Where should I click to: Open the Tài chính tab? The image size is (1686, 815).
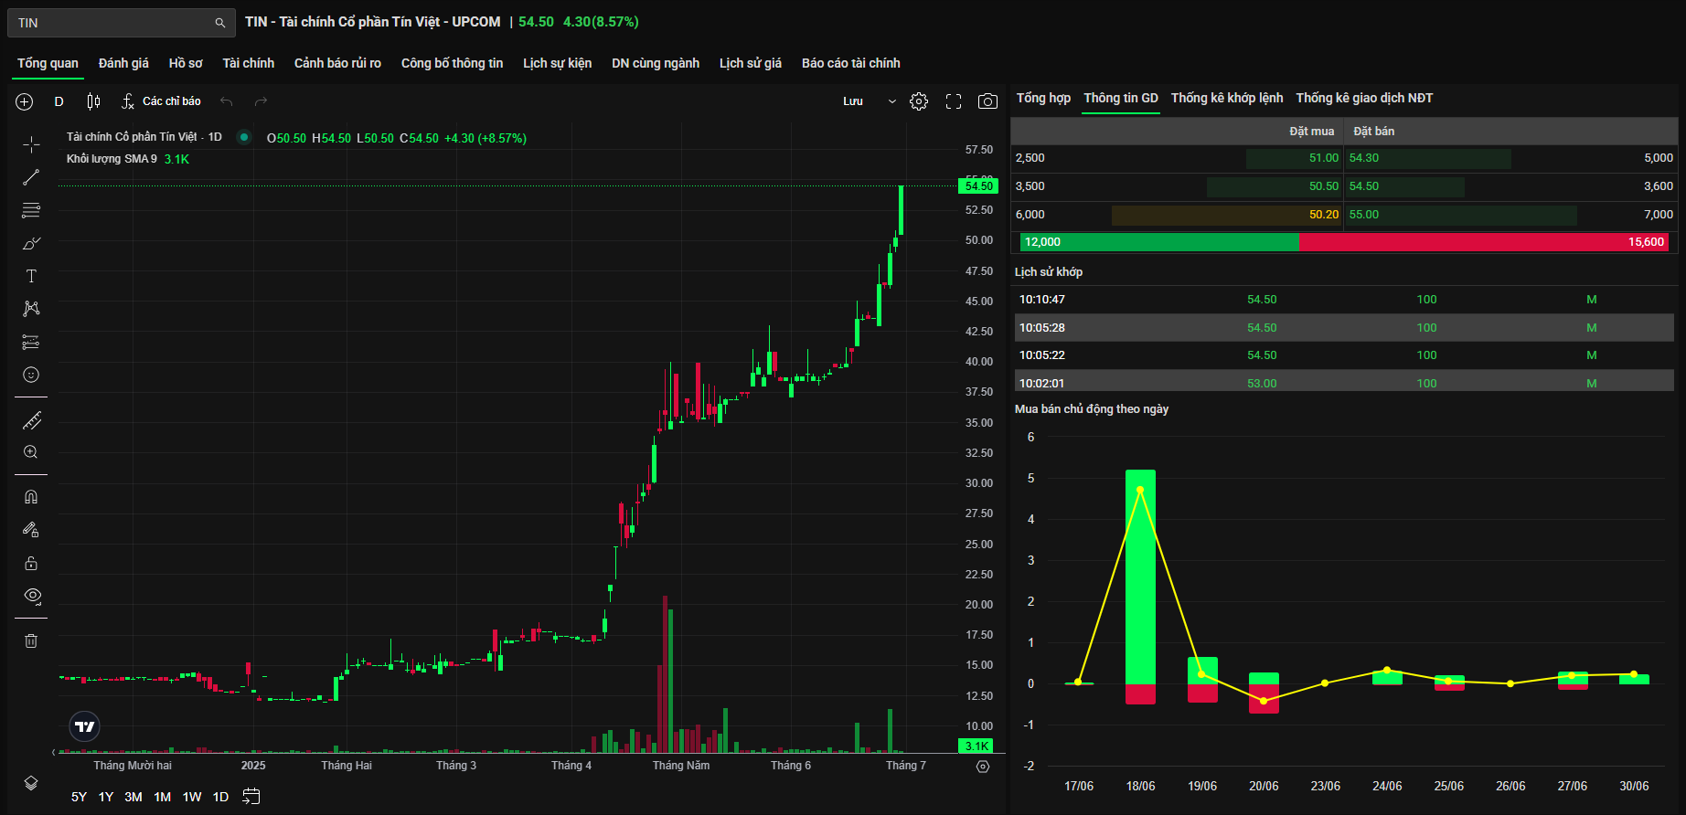tap(249, 63)
